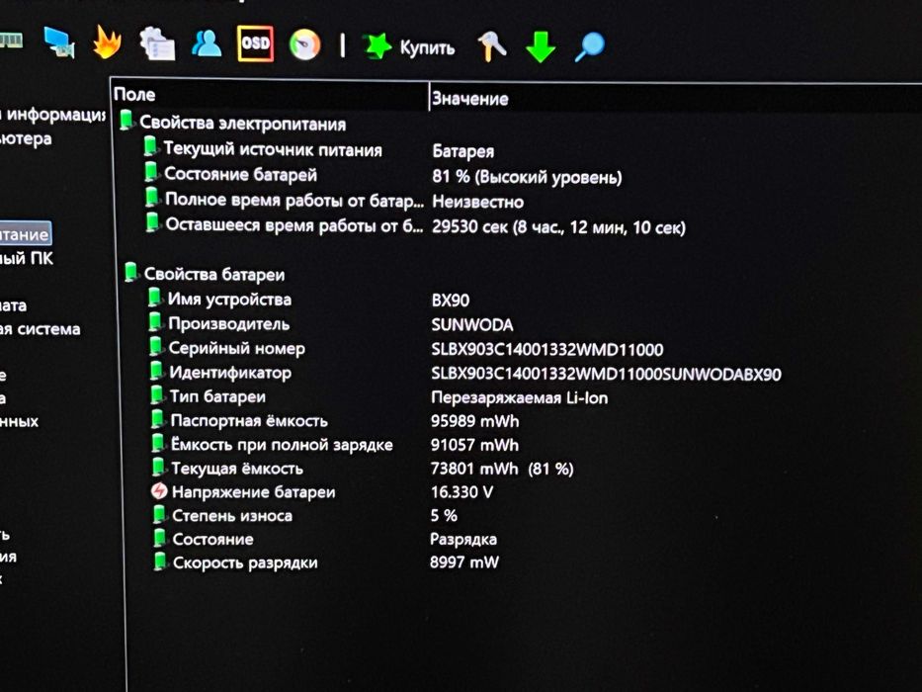Select the sidebar item ending in 'информация'
The width and height of the screenshot is (922, 692).
[x=52, y=114]
